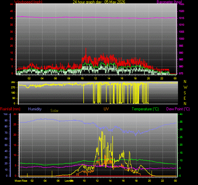Click wind speed axis value 45
The width and height of the screenshot is (198, 185).
click(11, 11)
